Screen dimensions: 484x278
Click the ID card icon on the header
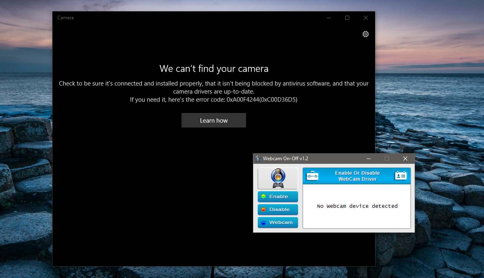pos(401,176)
